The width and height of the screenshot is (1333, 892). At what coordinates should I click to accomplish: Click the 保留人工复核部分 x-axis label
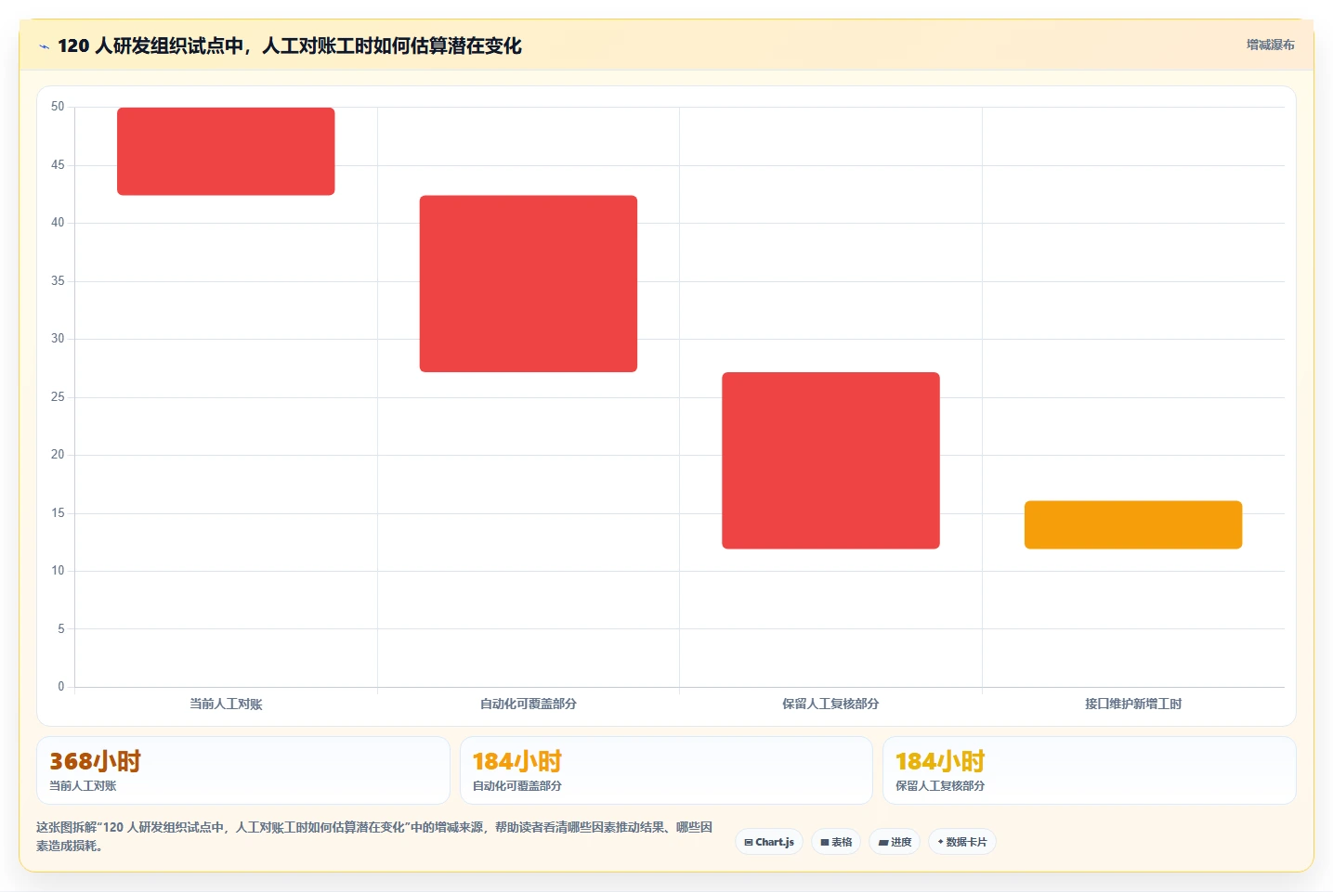(x=830, y=704)
